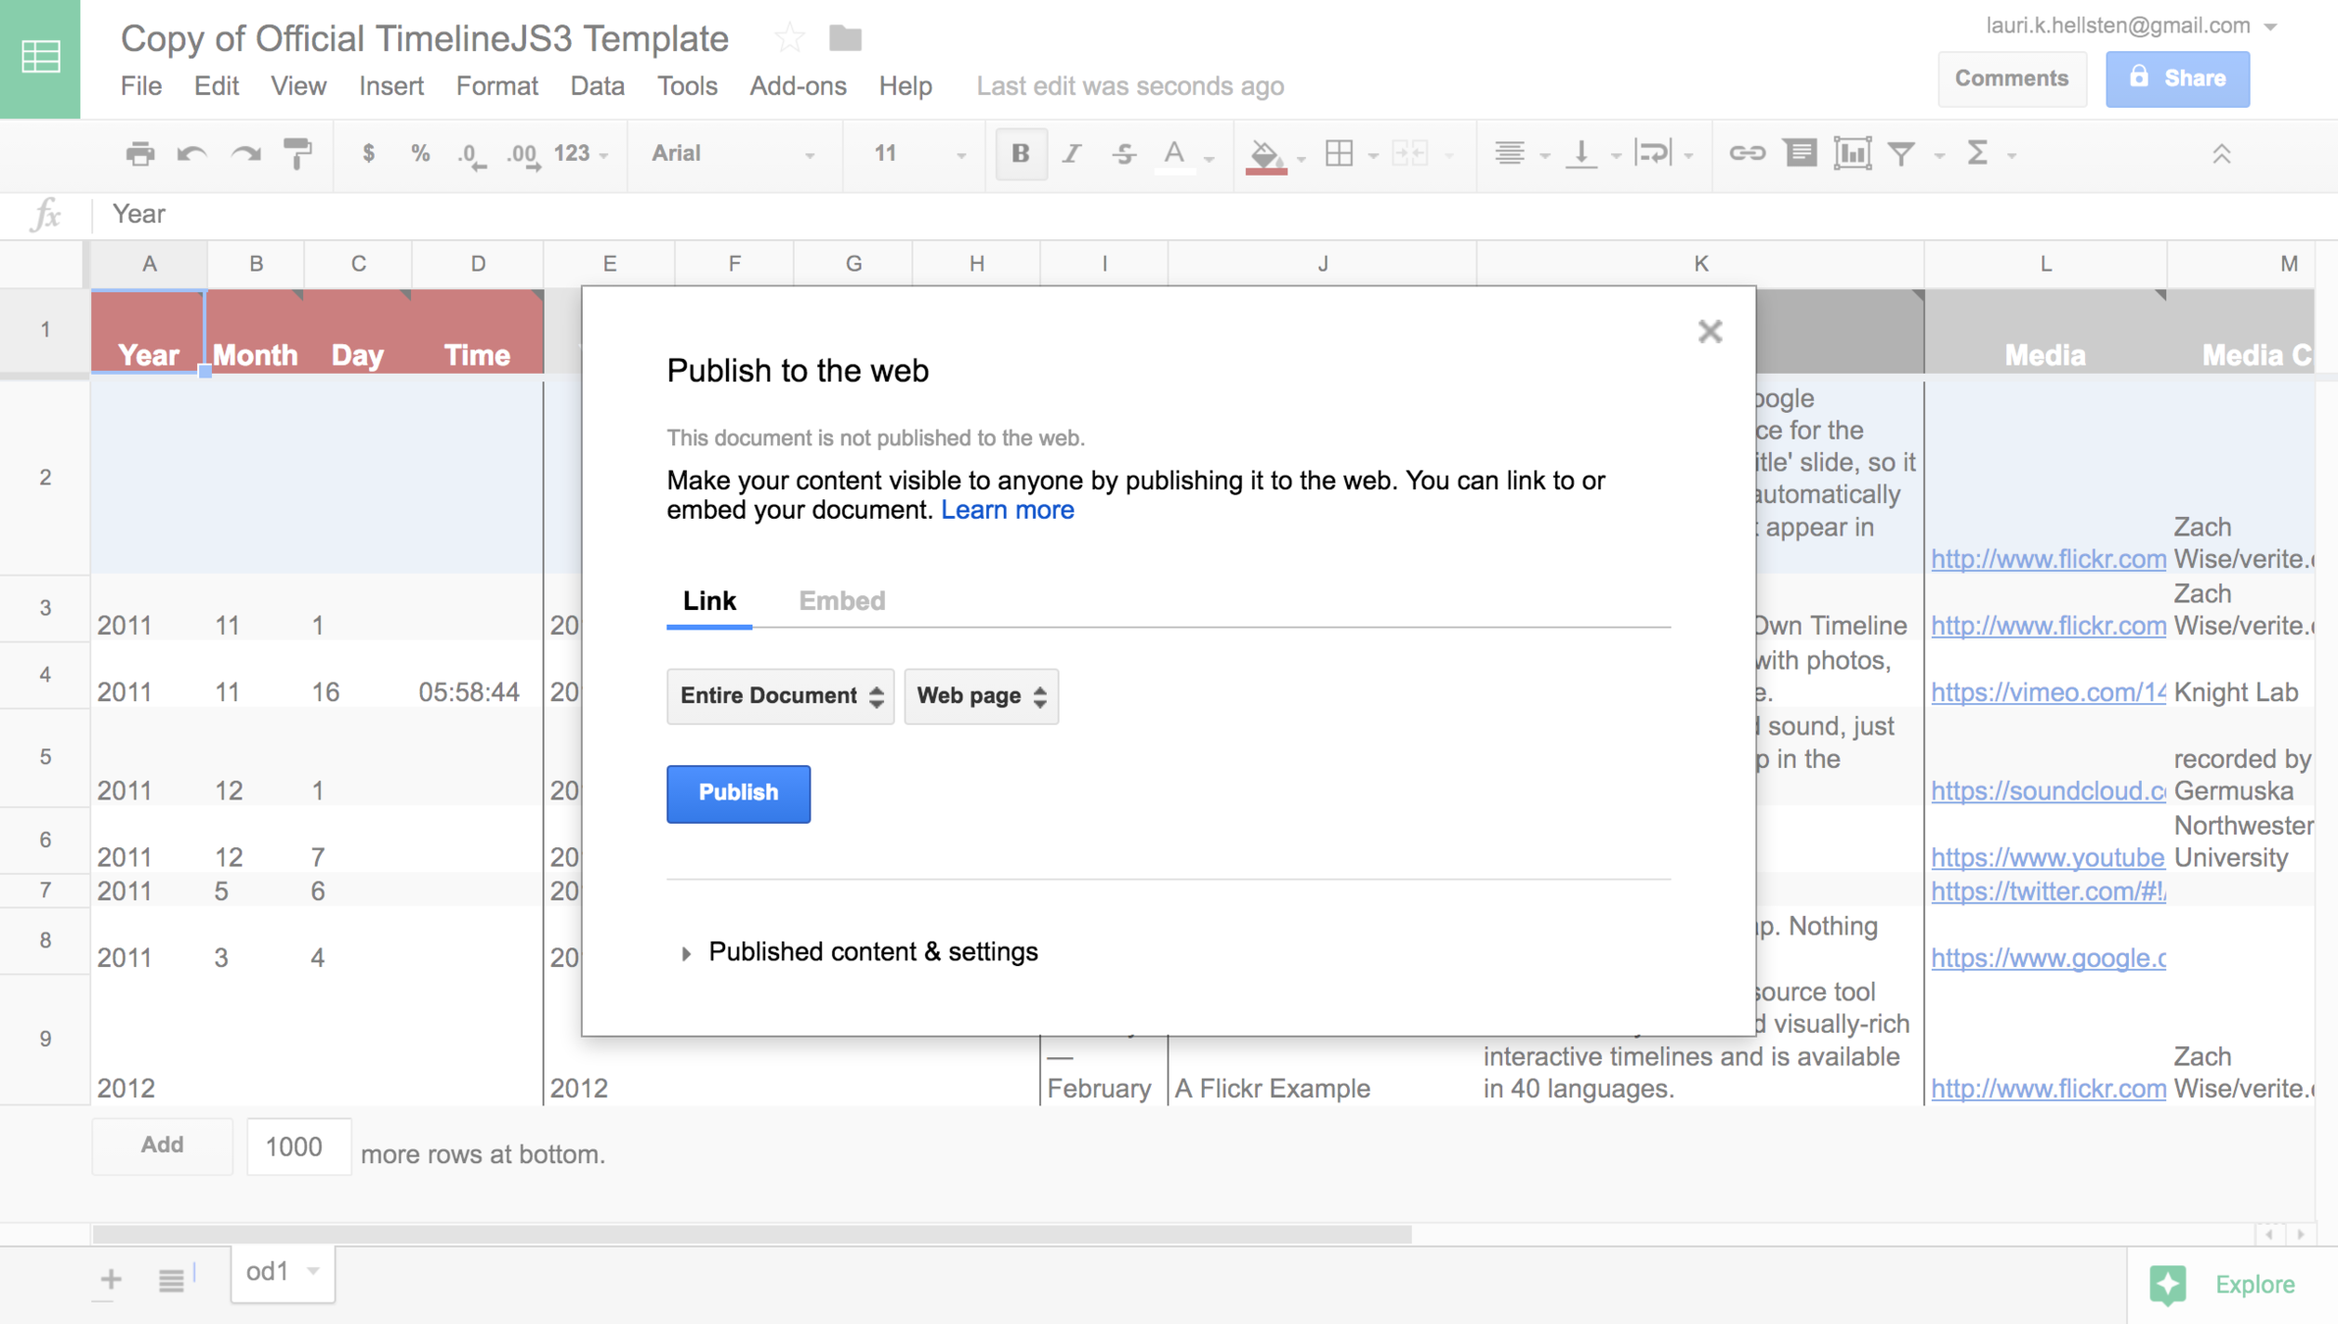Screen dimensions: 2338x1324
Task: Switch to the Embed tab
Action: 842,600
